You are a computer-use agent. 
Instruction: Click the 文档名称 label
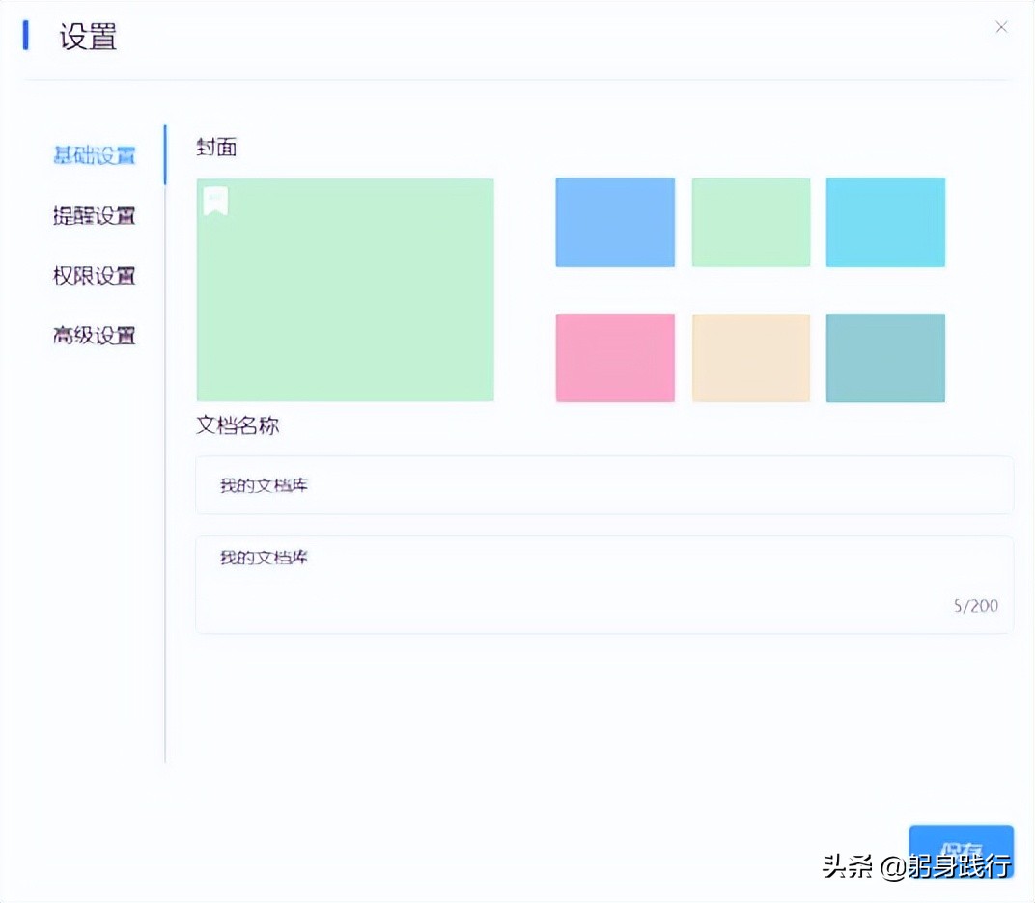click(237, 425)
